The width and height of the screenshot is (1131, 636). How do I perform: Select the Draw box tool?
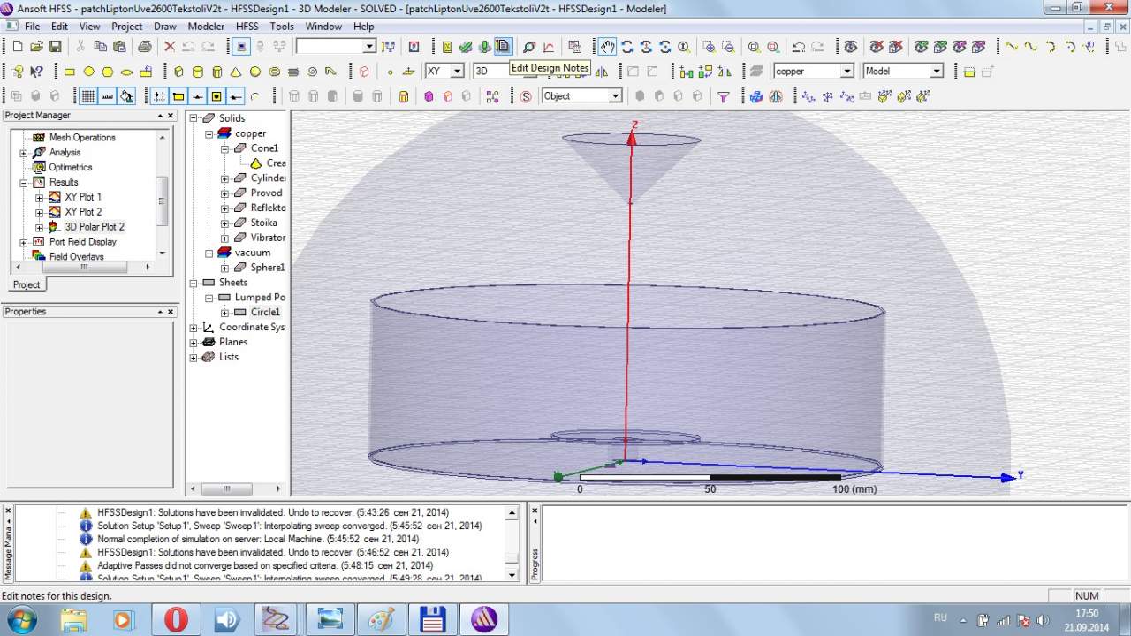[178, 72]
